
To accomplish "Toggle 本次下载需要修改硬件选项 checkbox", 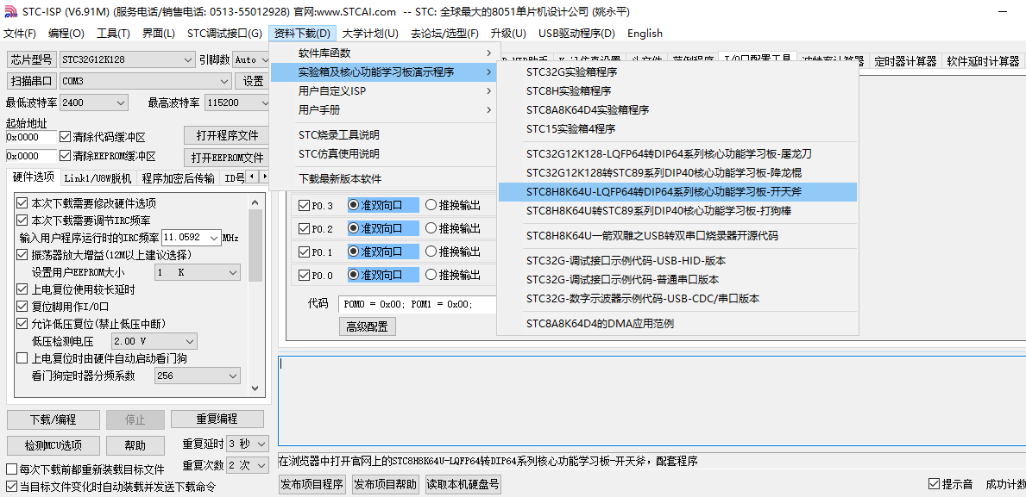I will (x=22, y=203).
